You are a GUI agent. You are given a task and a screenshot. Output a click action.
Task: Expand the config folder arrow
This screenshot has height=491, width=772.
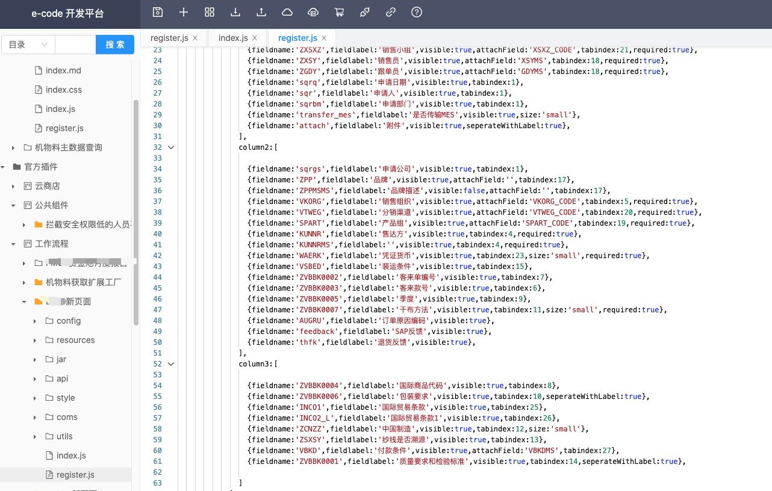coord(35,321)
